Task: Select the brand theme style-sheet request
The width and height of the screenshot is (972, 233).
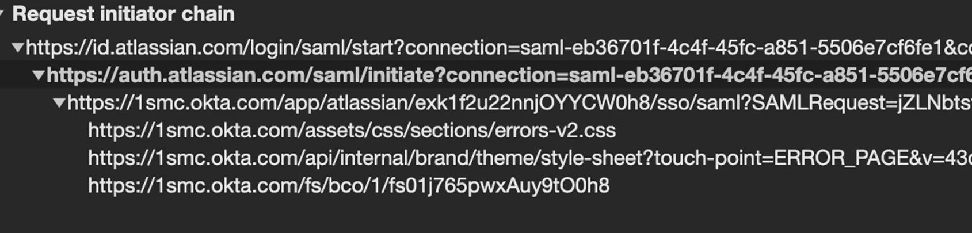Action: pyautogui.click(x=529, y=158)
